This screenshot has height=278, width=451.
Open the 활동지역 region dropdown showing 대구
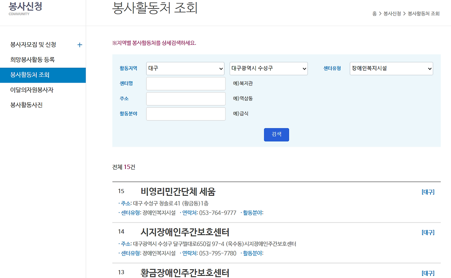tap(185, 68)
